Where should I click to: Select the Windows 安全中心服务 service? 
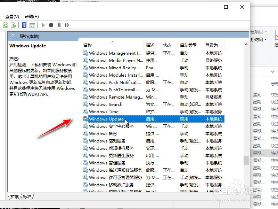153,126
